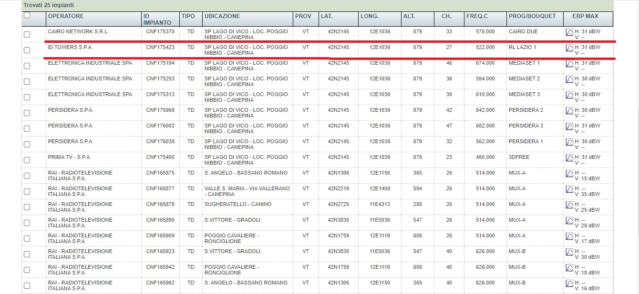Click the frequency value 522,000
Image resolution: width=639 pixels, height=294 pixels.
(485, 47)
